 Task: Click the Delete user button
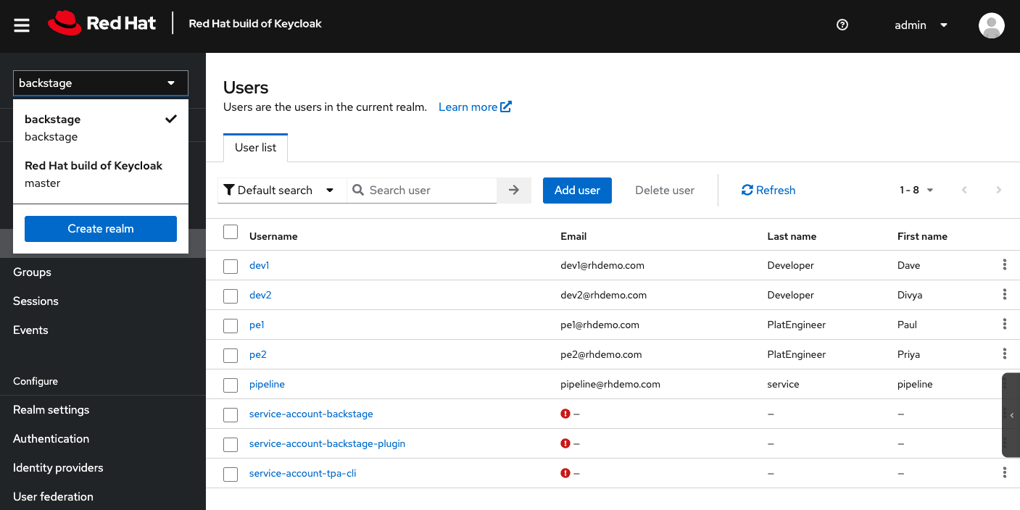click(x=665, y=190)
